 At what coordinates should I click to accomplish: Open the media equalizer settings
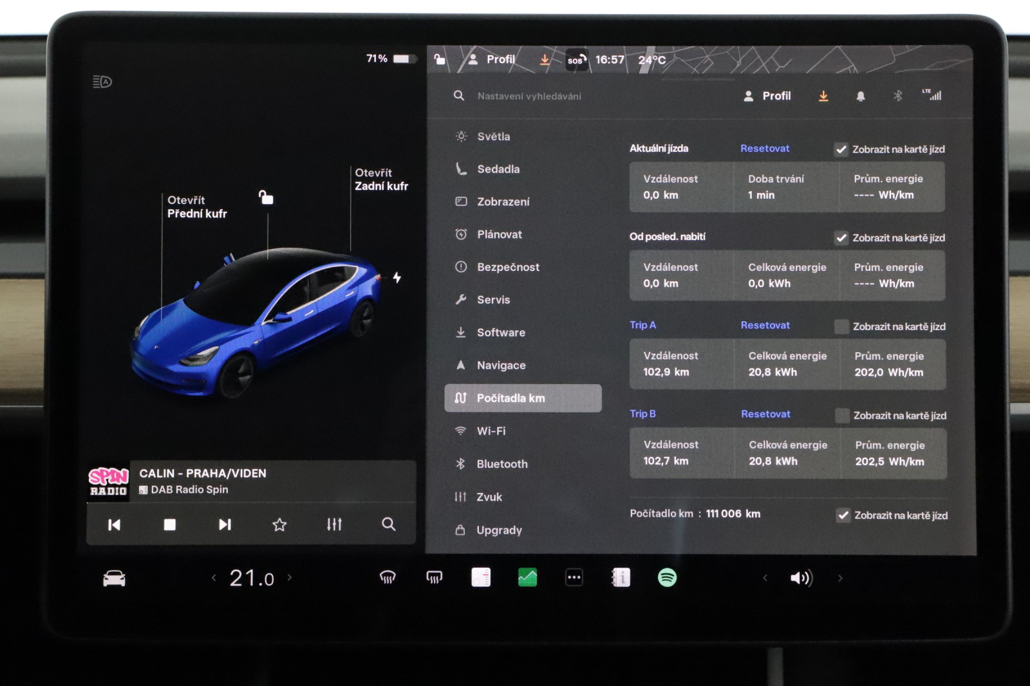click(x=334, y=524)
